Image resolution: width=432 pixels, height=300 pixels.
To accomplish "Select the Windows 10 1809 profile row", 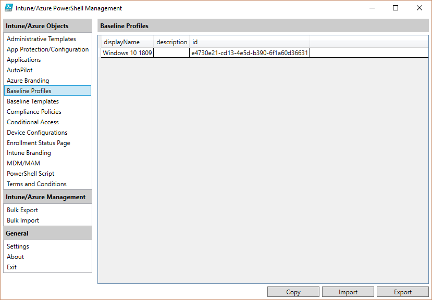I will click(127, 53).
